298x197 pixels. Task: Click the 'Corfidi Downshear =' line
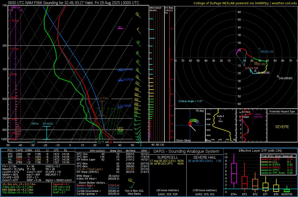(x=98, y=191)
